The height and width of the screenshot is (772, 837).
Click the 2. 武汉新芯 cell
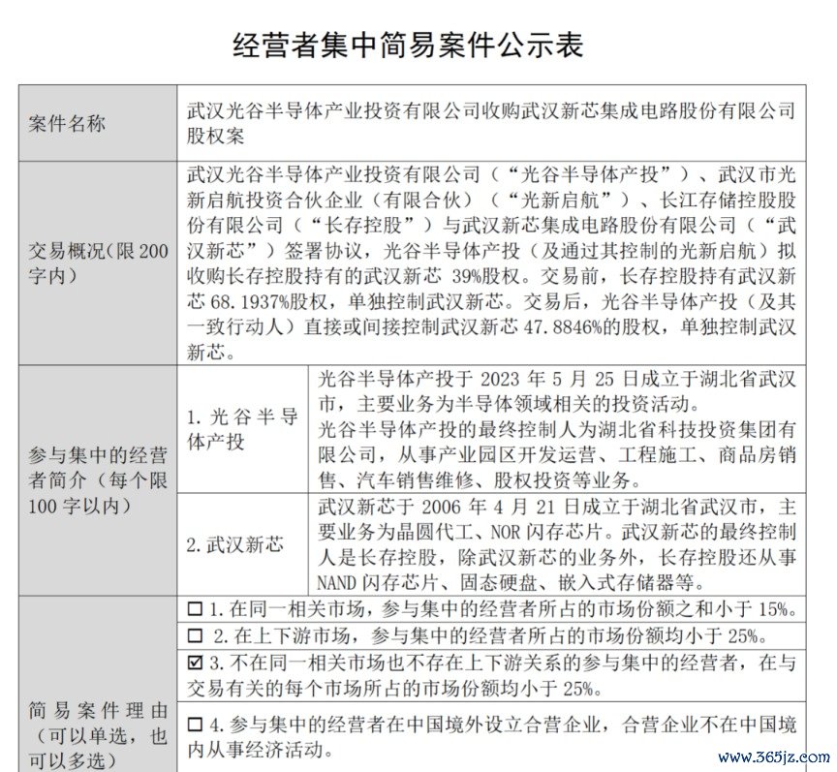242,544
